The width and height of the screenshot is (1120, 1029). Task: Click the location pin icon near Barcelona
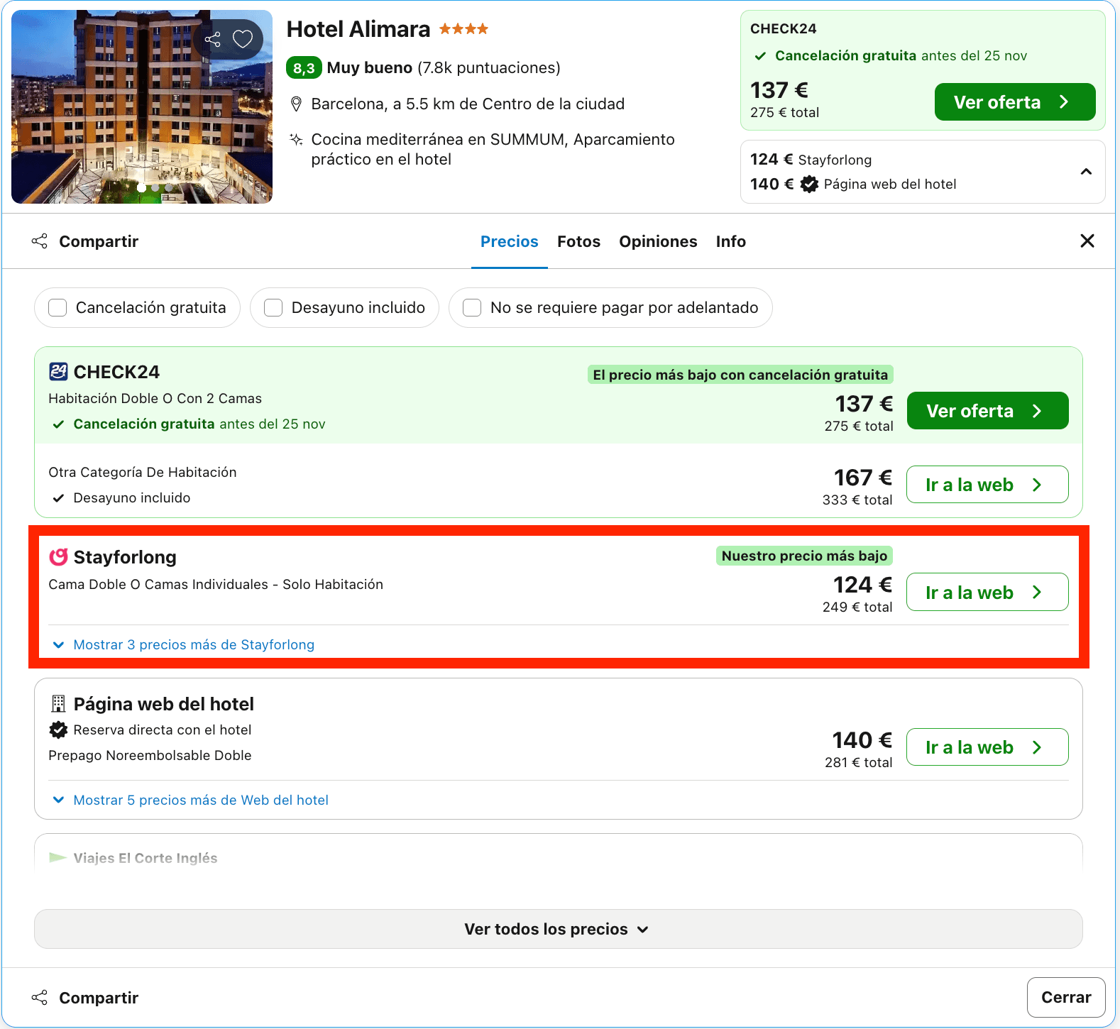[x=297, y=104]
